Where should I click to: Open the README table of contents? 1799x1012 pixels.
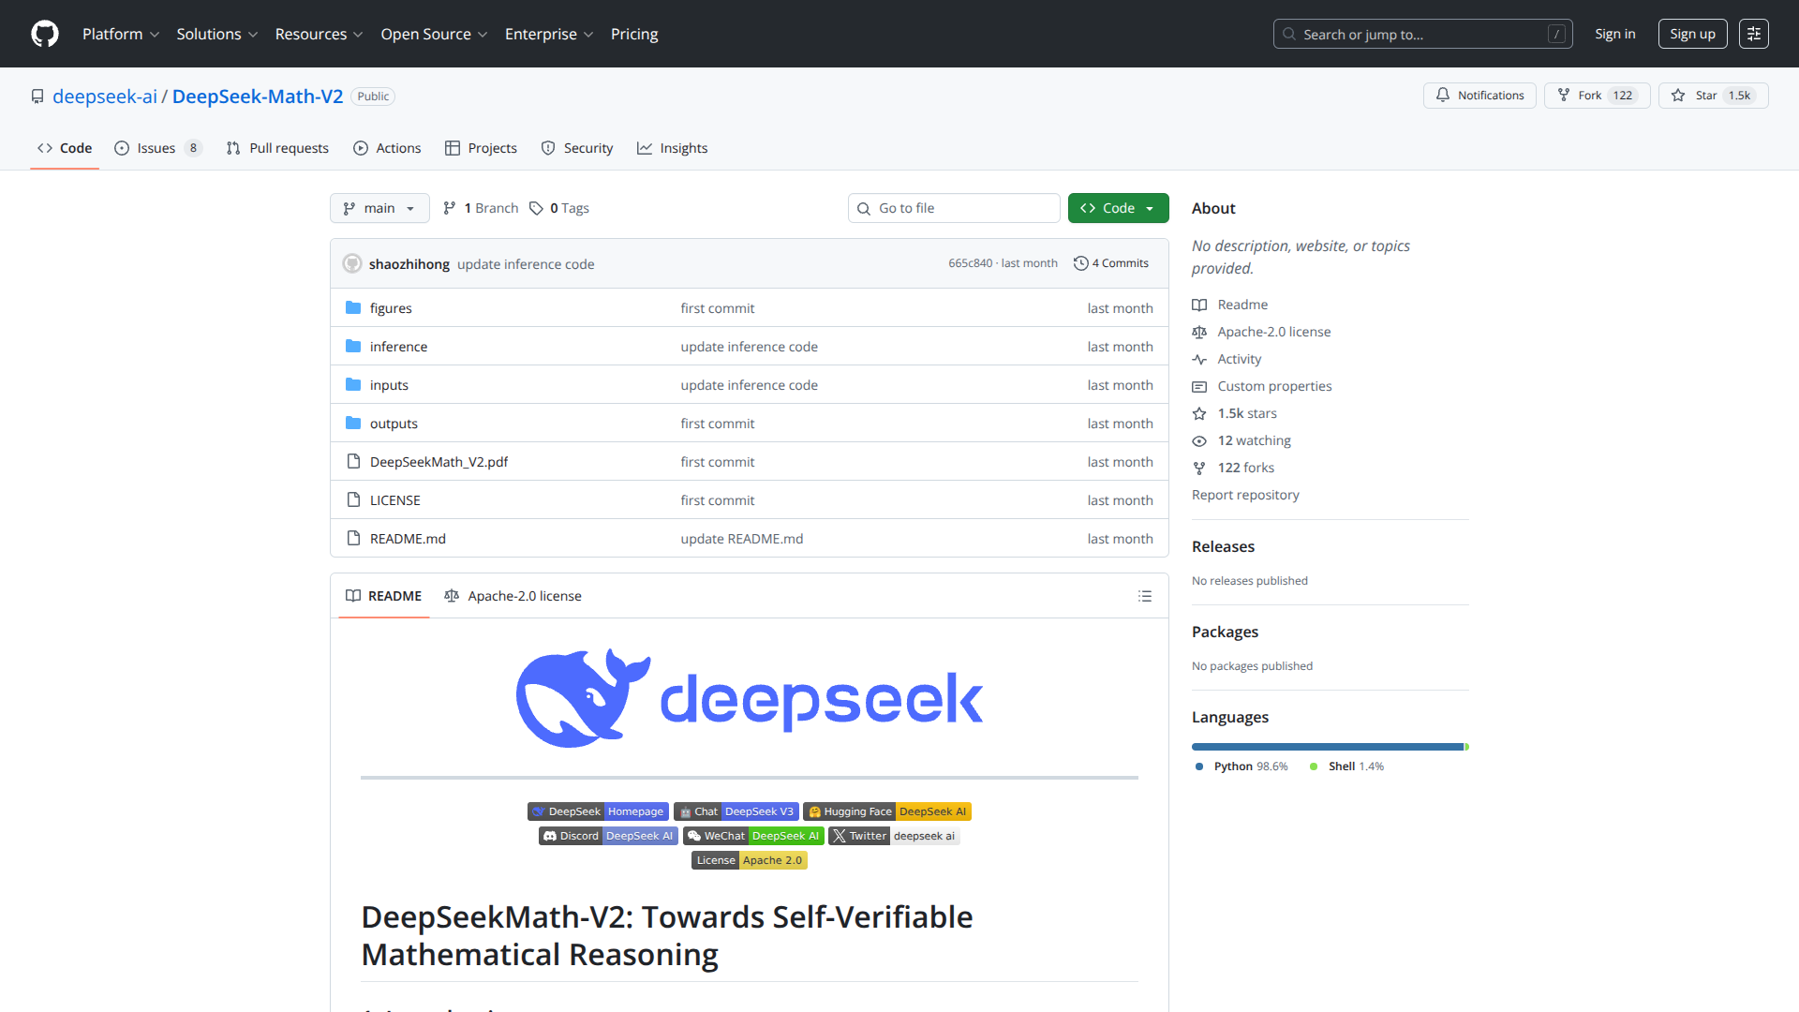(x=1145, y=595)
